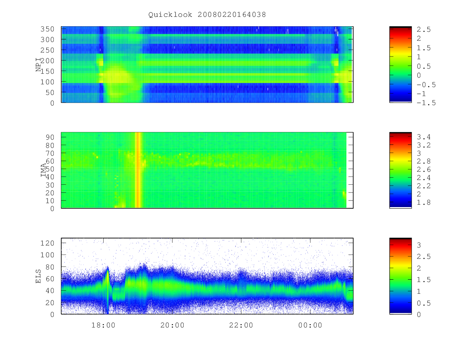The height and width of the screenshot is (353, 471).
Task: Click the 3.4 label on IMA colorbar
Action: 424,137
